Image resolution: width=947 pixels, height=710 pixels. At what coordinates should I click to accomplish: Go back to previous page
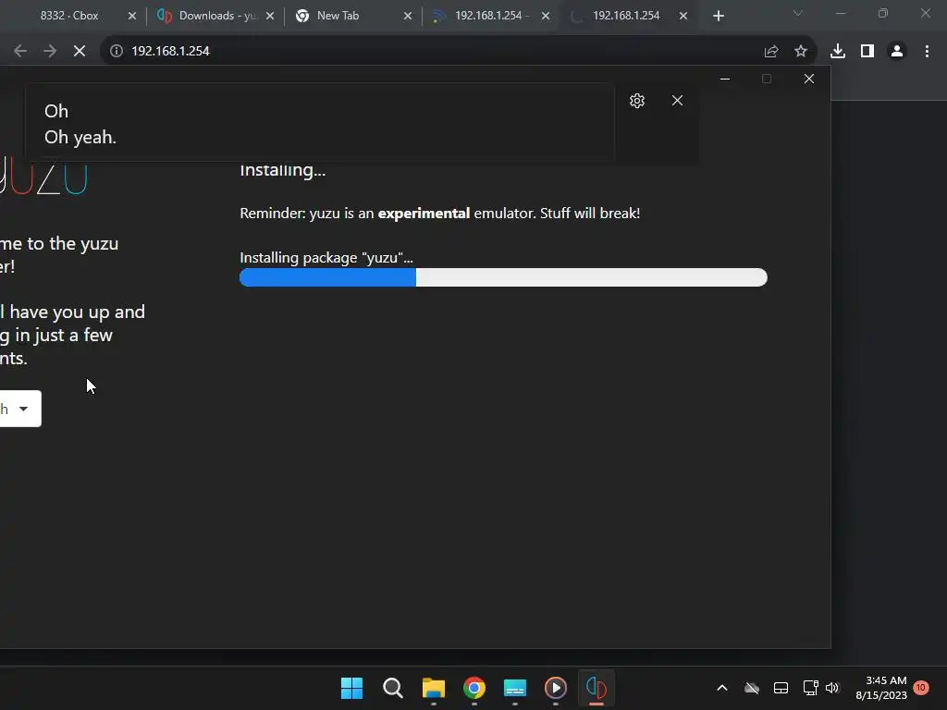click(20, 51)
